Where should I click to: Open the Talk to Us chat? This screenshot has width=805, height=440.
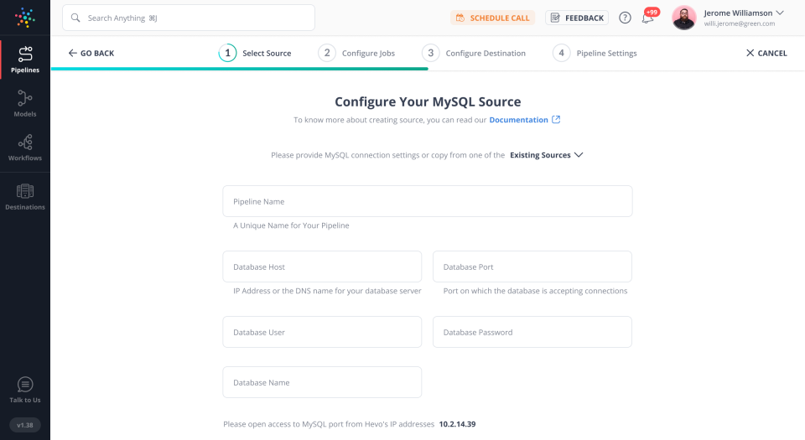click(x=24, y=390)
